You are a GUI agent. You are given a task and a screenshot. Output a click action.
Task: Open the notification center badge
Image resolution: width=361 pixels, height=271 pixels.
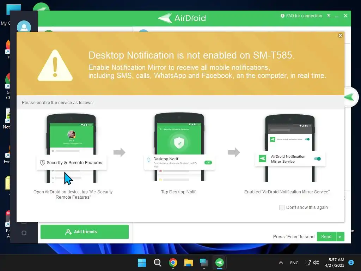(351, 263)
